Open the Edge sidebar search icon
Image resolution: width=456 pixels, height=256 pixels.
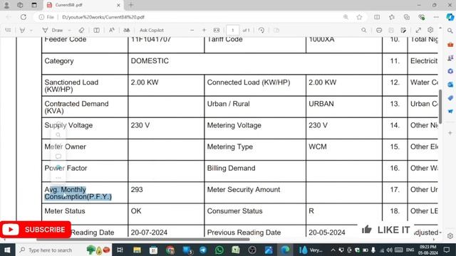click(x=450, y=31)
